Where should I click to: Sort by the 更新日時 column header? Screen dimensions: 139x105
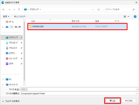76,21
